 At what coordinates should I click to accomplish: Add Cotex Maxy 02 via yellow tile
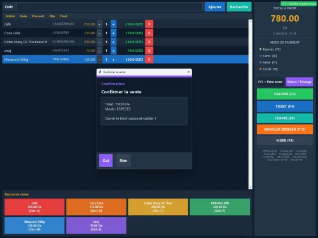pos(158,207)
